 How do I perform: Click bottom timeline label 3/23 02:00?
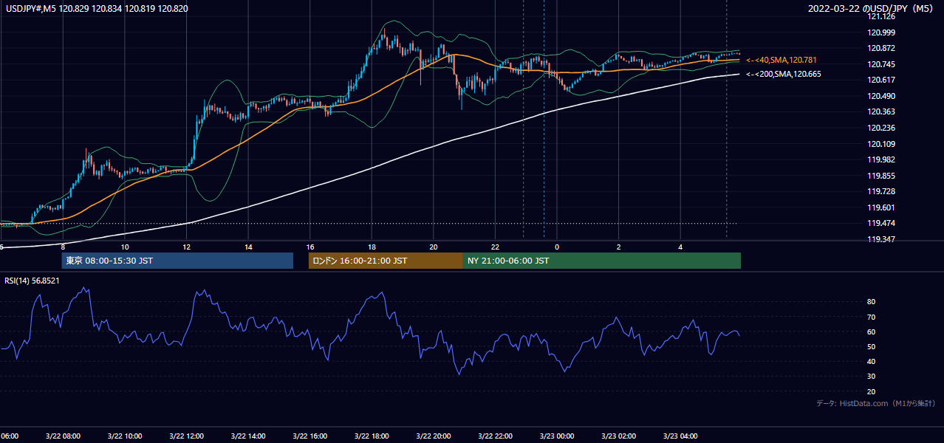pyautogui.click(x=619, y=436)
